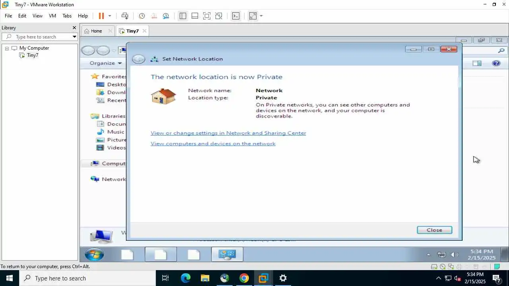Take a snapshot of this virtual machine
509x286 pixels.
pos(142,16)
